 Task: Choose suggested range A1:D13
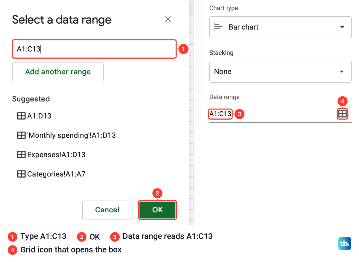(x=34, y=116)
